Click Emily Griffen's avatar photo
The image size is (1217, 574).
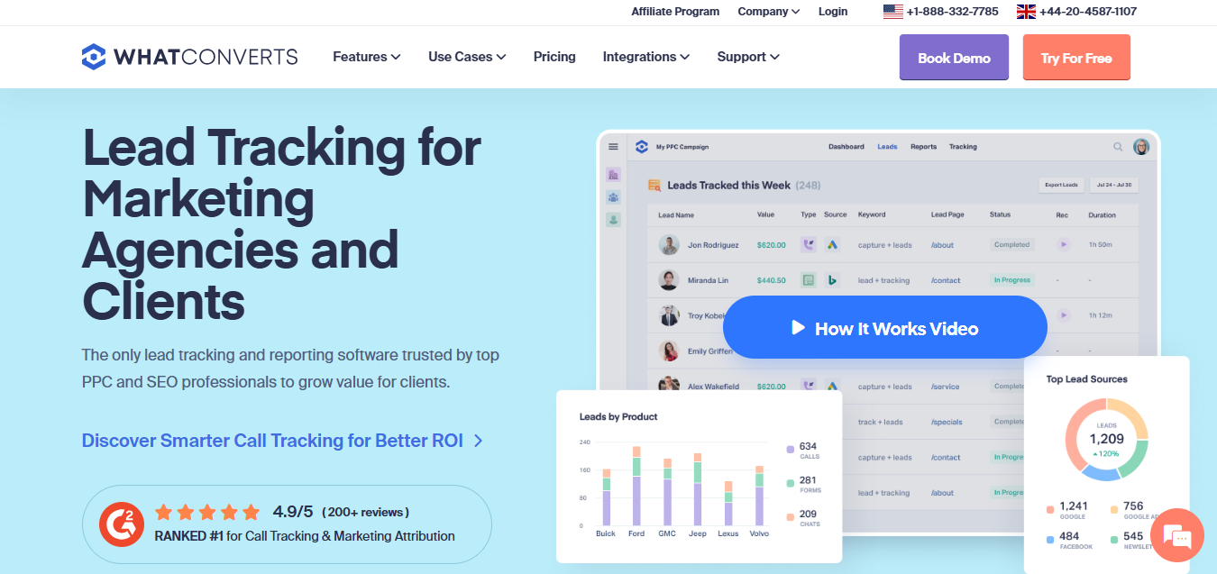pyautogui.click(x=669, y=351)
